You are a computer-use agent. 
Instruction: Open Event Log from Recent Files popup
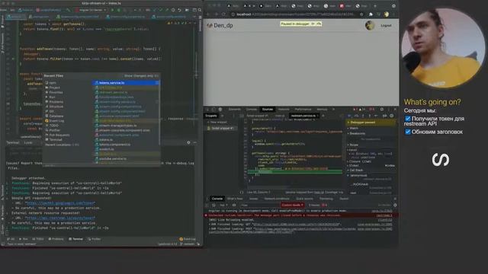coord(56,121)
